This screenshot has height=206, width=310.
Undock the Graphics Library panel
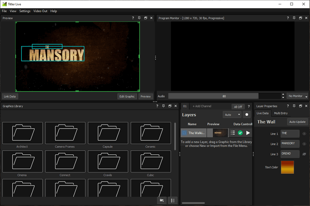(x=170, y=106)
